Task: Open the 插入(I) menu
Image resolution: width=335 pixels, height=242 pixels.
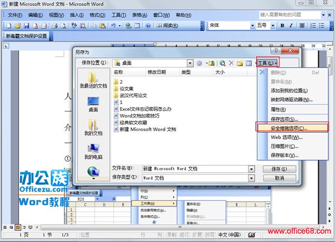Action: click(76, 15)
